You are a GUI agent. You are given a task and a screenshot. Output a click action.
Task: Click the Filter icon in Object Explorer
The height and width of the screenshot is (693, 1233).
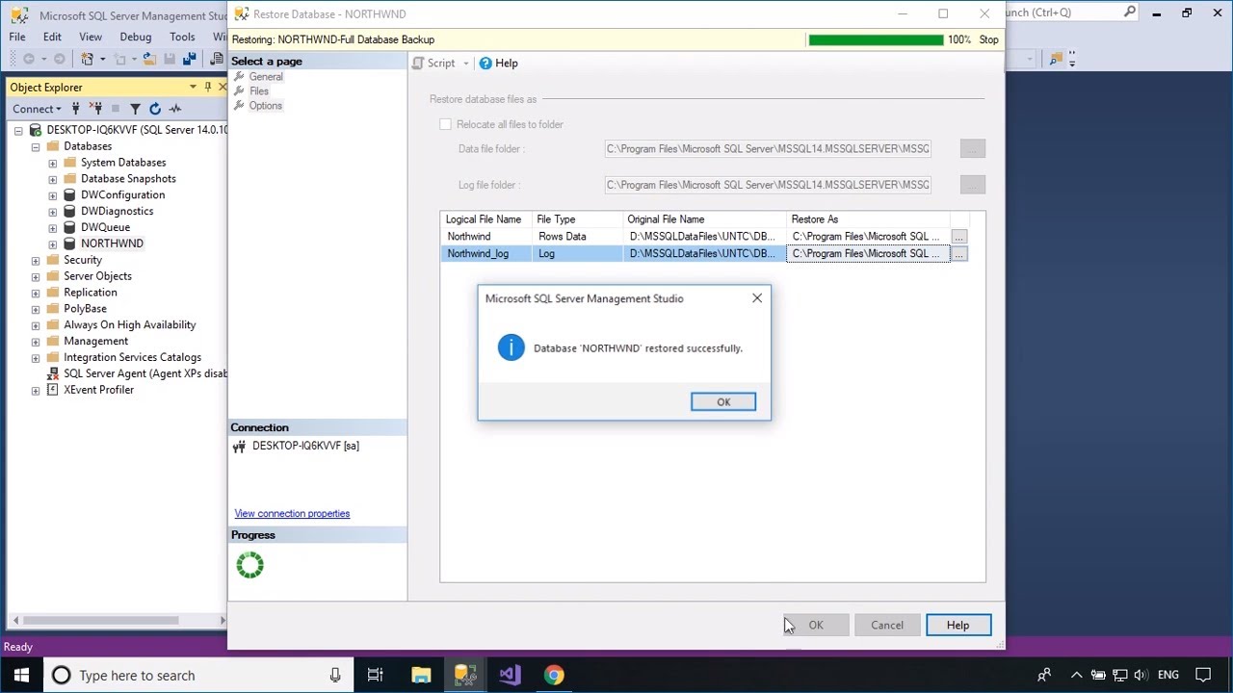(135, 109)
